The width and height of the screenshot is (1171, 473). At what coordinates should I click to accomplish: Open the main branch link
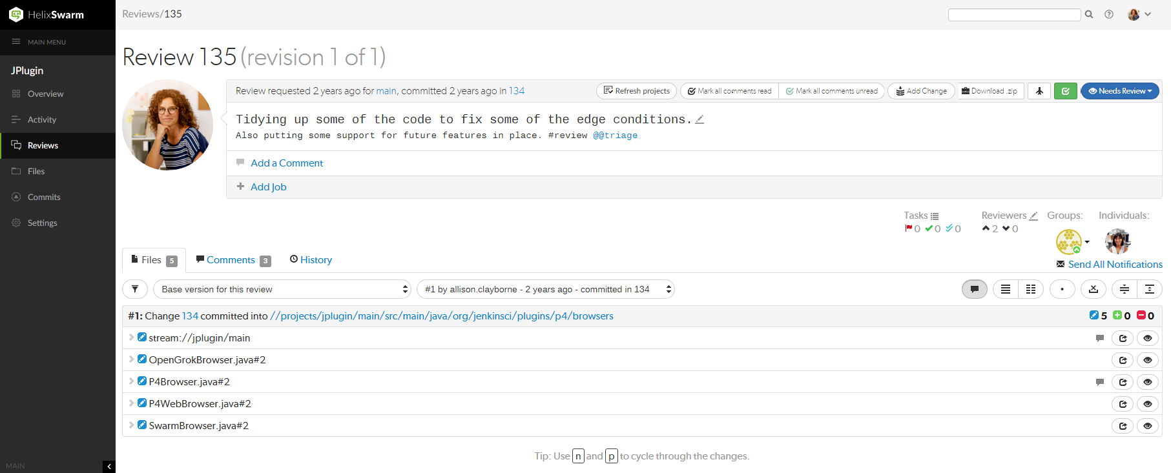pos(386,91)
